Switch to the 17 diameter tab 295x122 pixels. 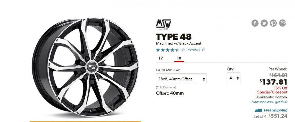pos(160,58)
